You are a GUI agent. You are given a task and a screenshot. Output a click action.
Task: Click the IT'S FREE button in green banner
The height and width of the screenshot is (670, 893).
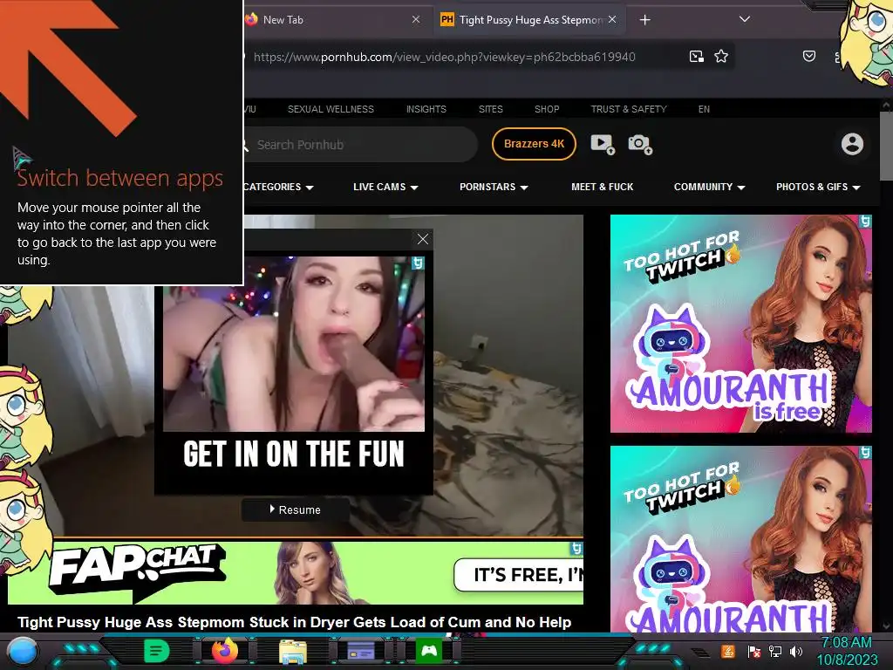[x=518, y=576]
